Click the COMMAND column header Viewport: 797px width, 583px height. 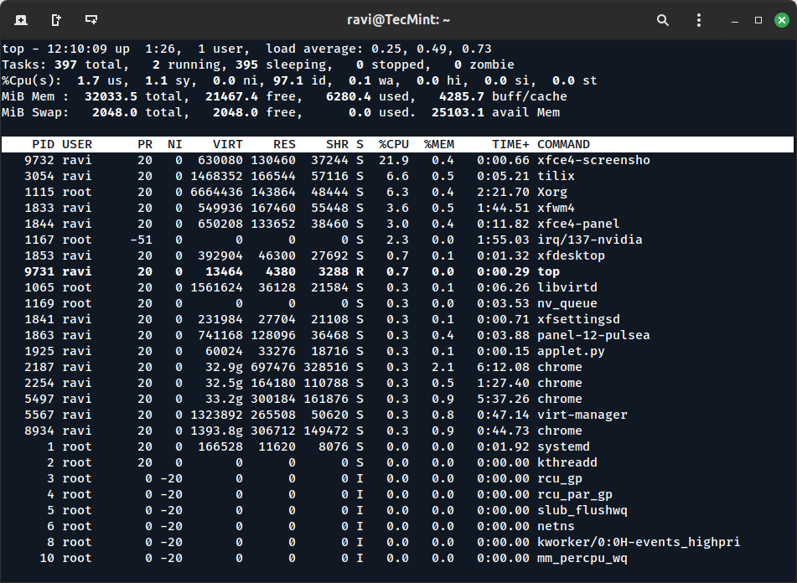click(563, 144)
